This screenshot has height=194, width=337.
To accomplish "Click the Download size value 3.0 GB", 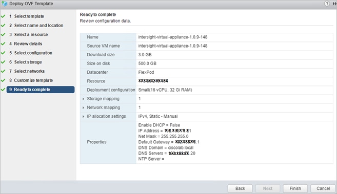I will pos(145,55).
